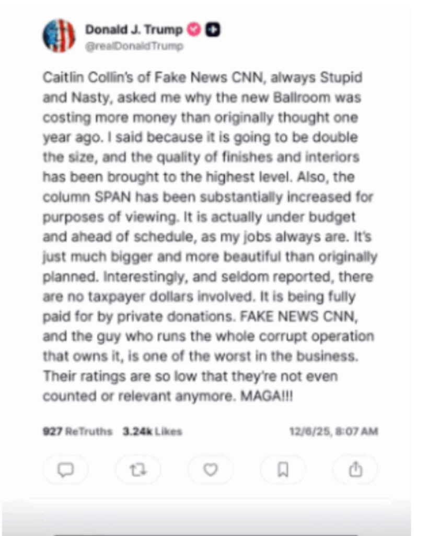Click the reply speech bubble icon
The image size is (439, 536).
pos(65,470)
